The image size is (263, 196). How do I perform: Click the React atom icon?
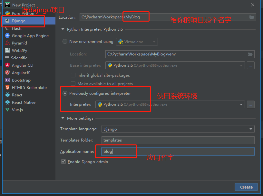pos(7,95)
